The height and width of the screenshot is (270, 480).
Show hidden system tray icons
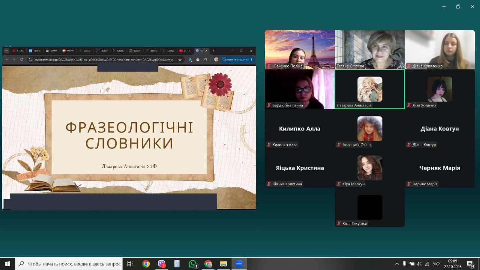[397, 264]
